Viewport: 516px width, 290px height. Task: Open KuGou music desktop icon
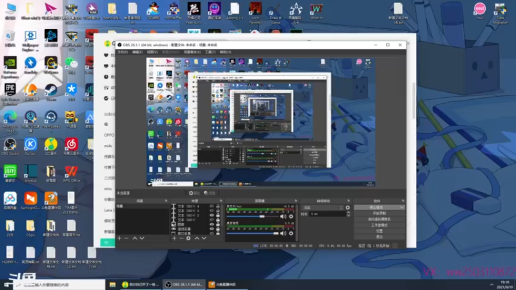point(30,146)
